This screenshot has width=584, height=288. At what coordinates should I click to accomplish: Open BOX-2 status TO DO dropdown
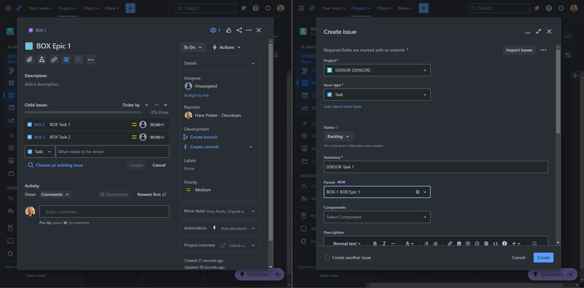point(157,124)
